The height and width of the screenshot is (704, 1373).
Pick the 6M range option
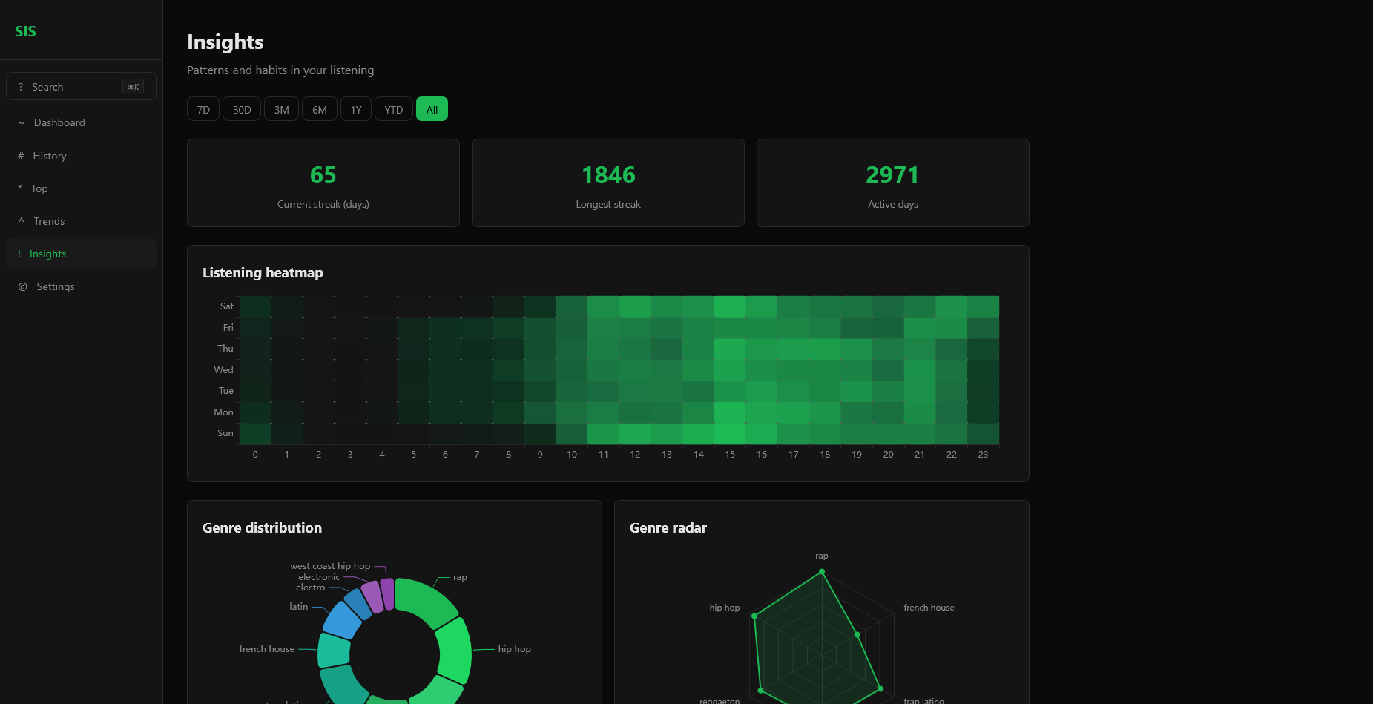[x=320, y=110]
